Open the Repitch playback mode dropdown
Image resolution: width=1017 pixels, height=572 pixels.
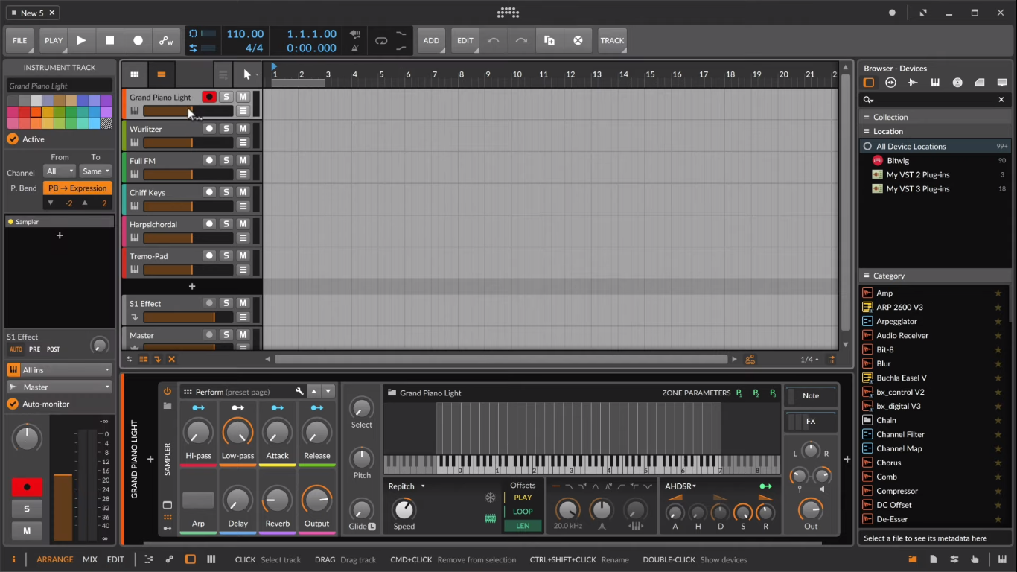(404, 486)
